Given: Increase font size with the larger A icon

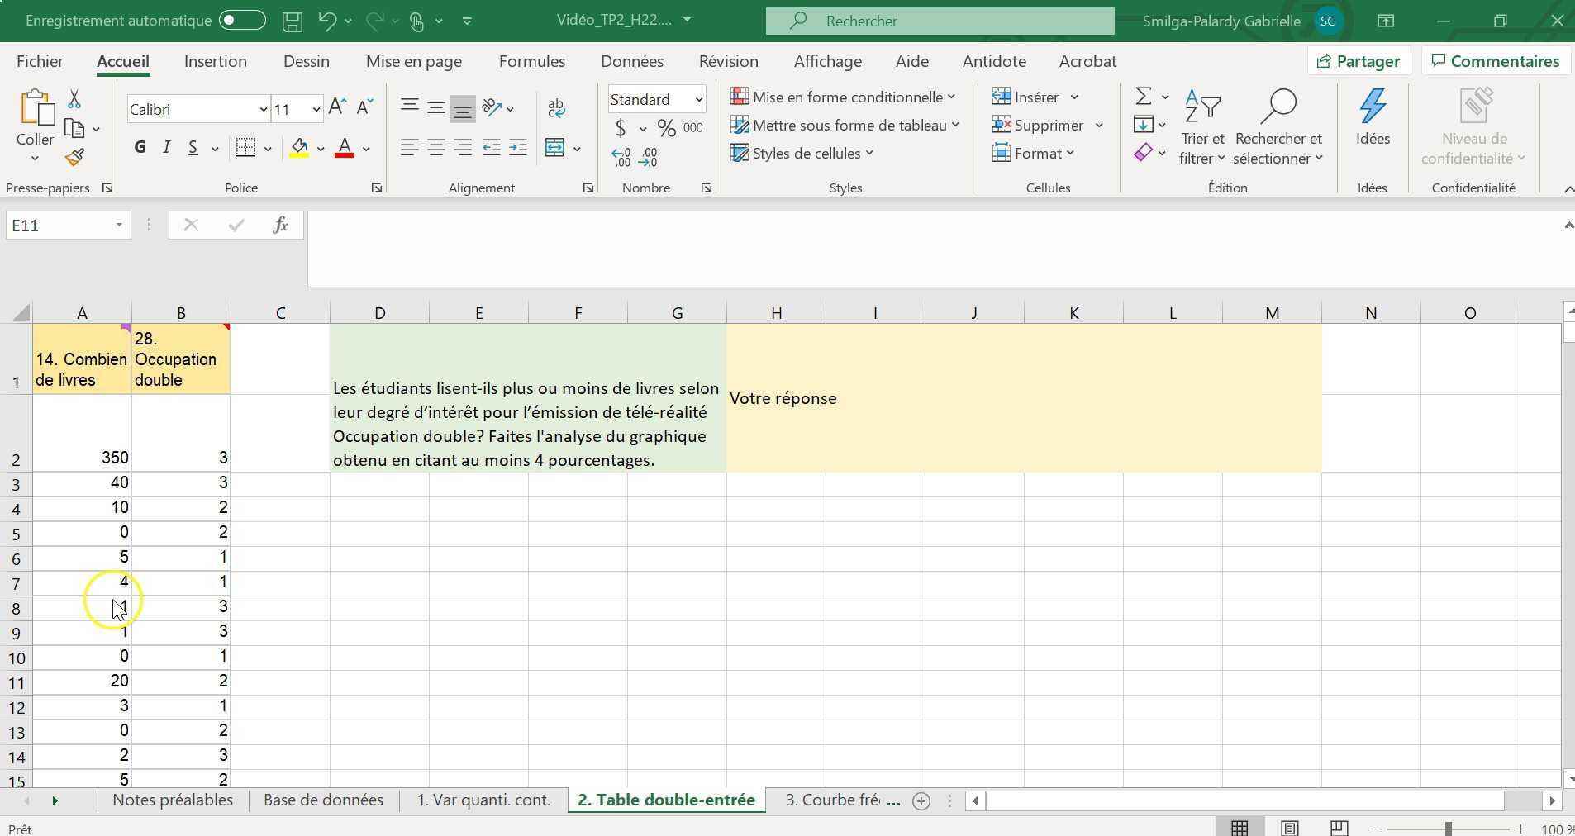Looking at the screenshot, I should [336, 107].
